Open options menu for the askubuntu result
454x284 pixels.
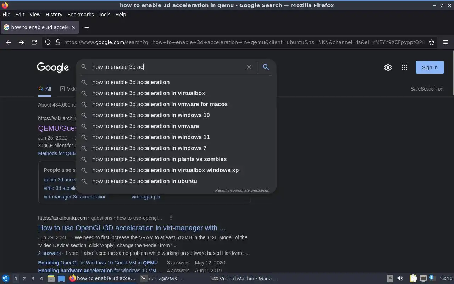171,218
